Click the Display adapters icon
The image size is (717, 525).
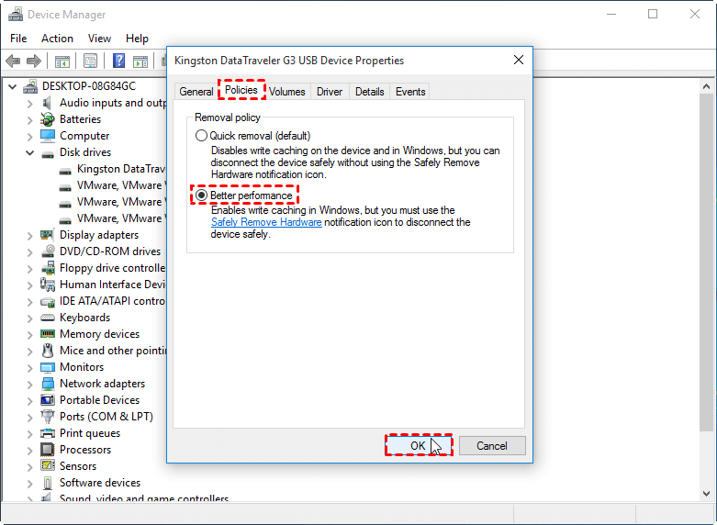[47, 235]
